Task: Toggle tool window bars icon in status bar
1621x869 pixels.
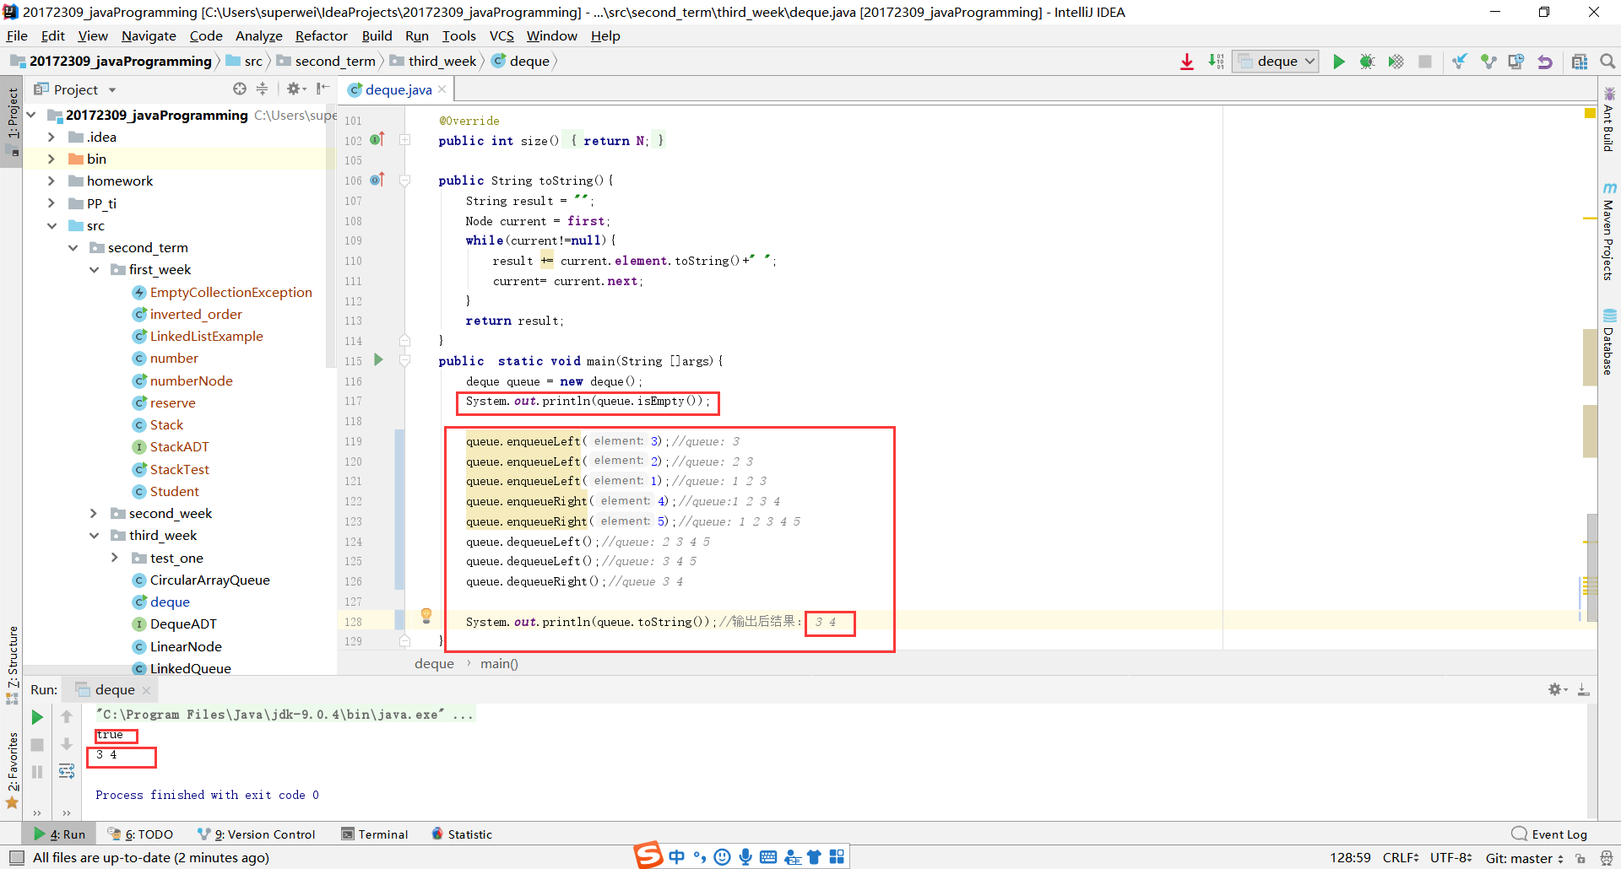Action: [x=16, y=857]
